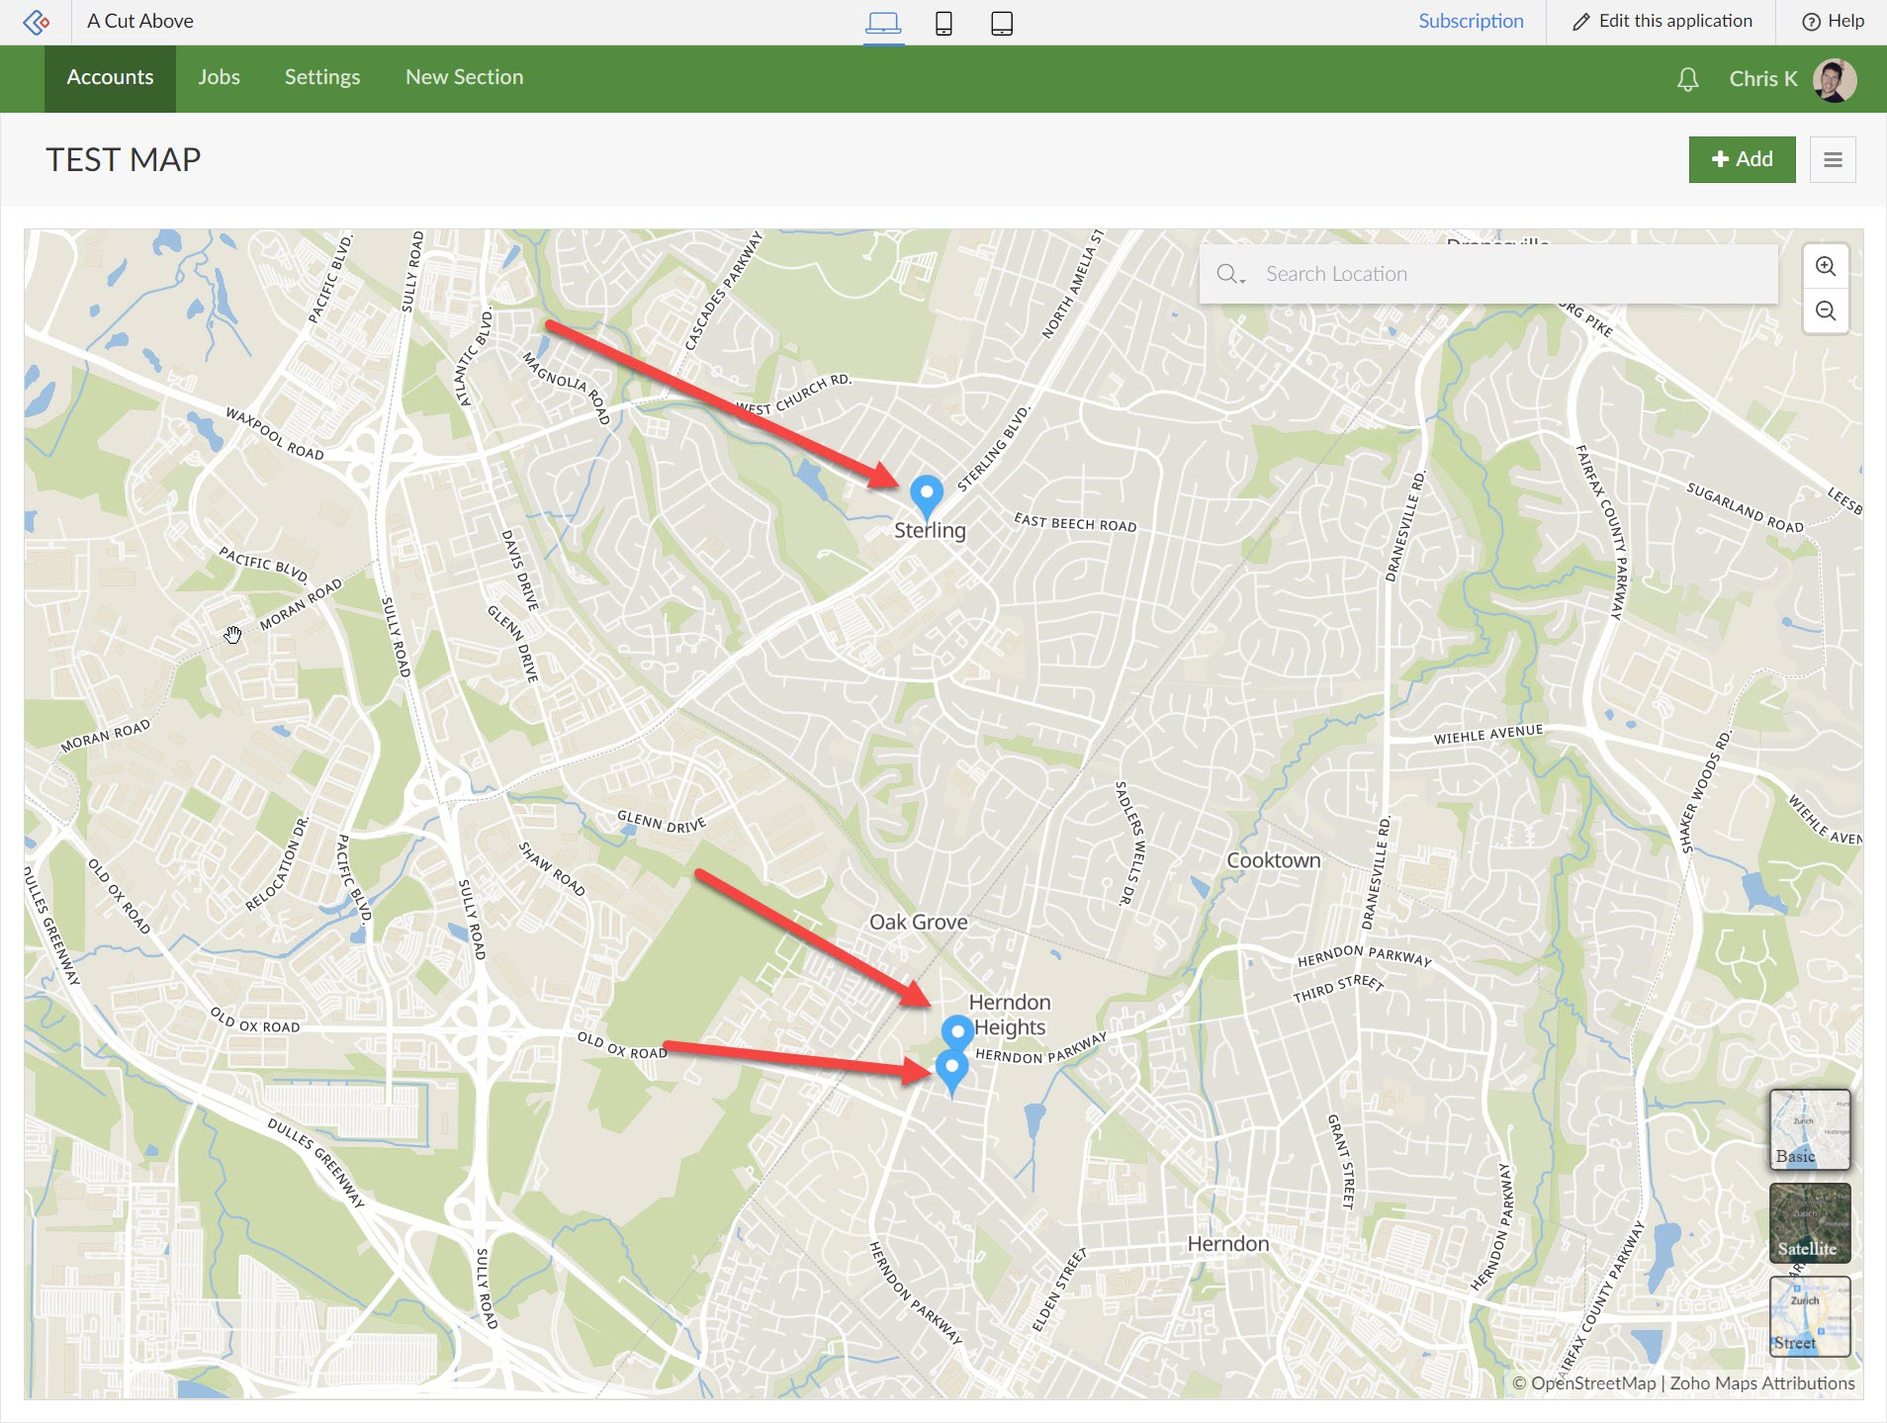The image size is (1887, 1423).
Task: Open the Settings tab
Action: pyautogui.click(x=322, y=78)
